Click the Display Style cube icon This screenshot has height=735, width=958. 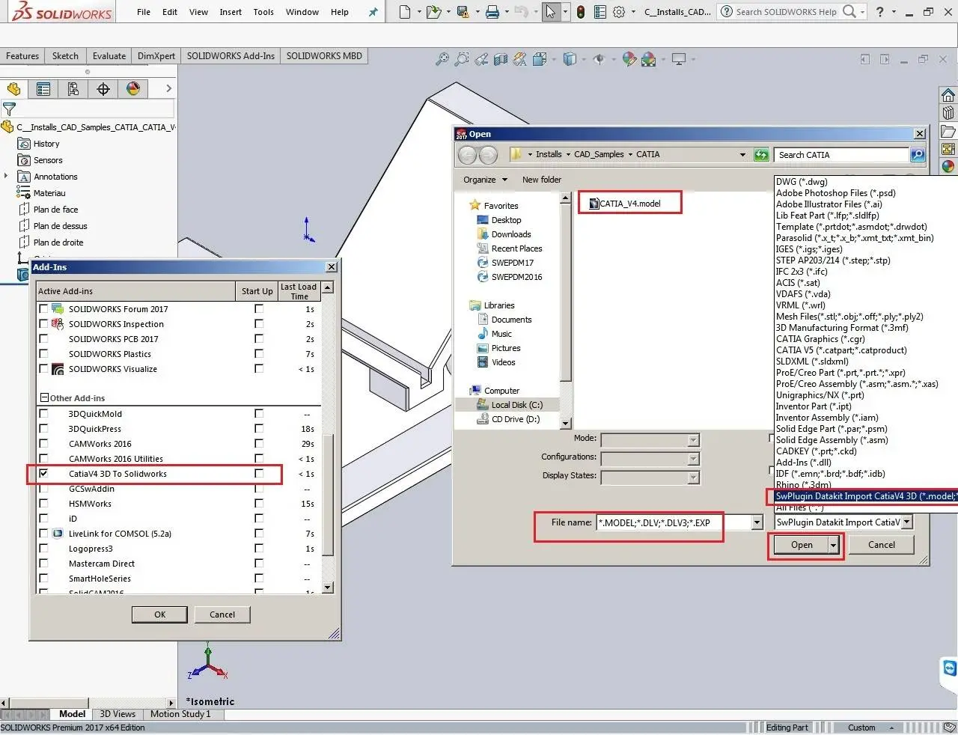pyautogui.click(x=570, y=59)
